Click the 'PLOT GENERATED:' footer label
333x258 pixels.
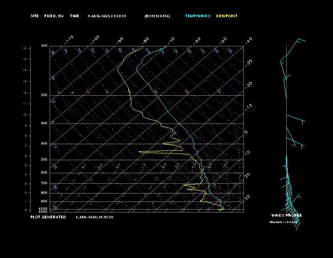click(49, 217)
